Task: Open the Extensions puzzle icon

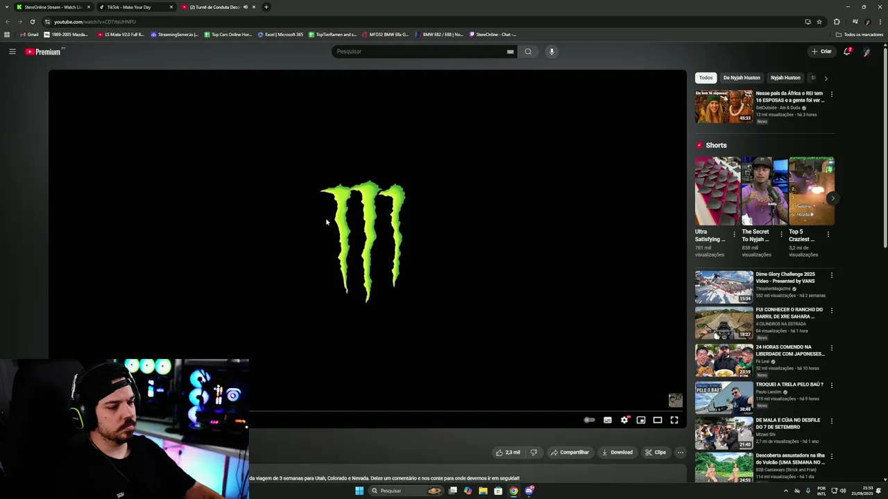Action: (x=837, y=21)
